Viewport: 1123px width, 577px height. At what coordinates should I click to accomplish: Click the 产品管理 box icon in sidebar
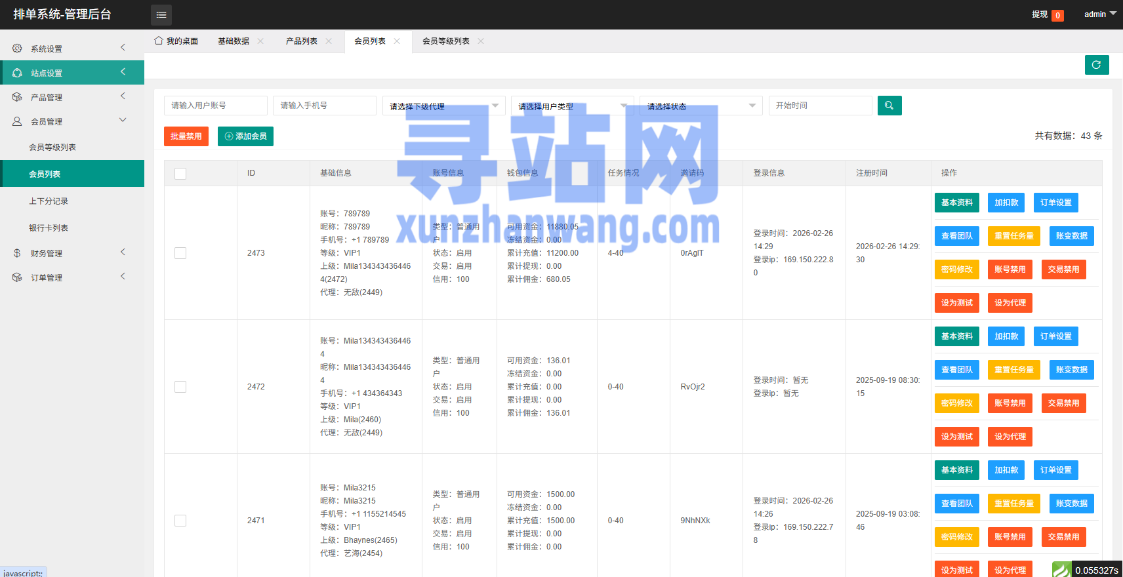[17, 97]
